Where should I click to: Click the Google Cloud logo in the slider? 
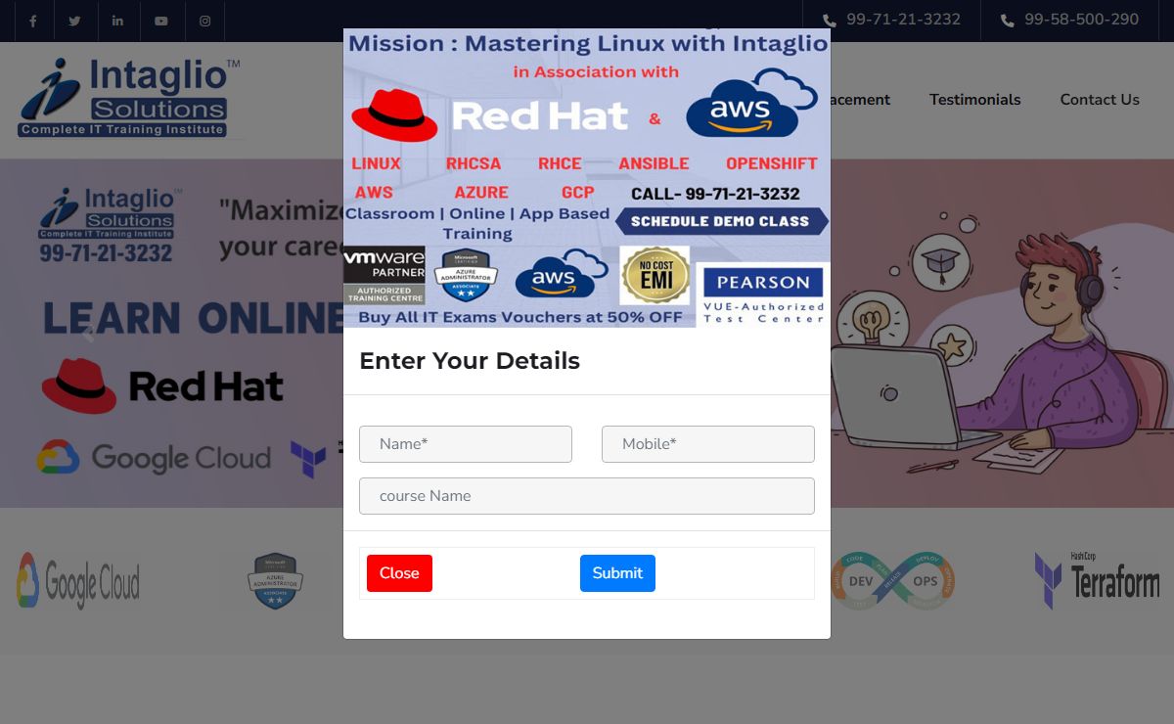[x=154, y=458]
